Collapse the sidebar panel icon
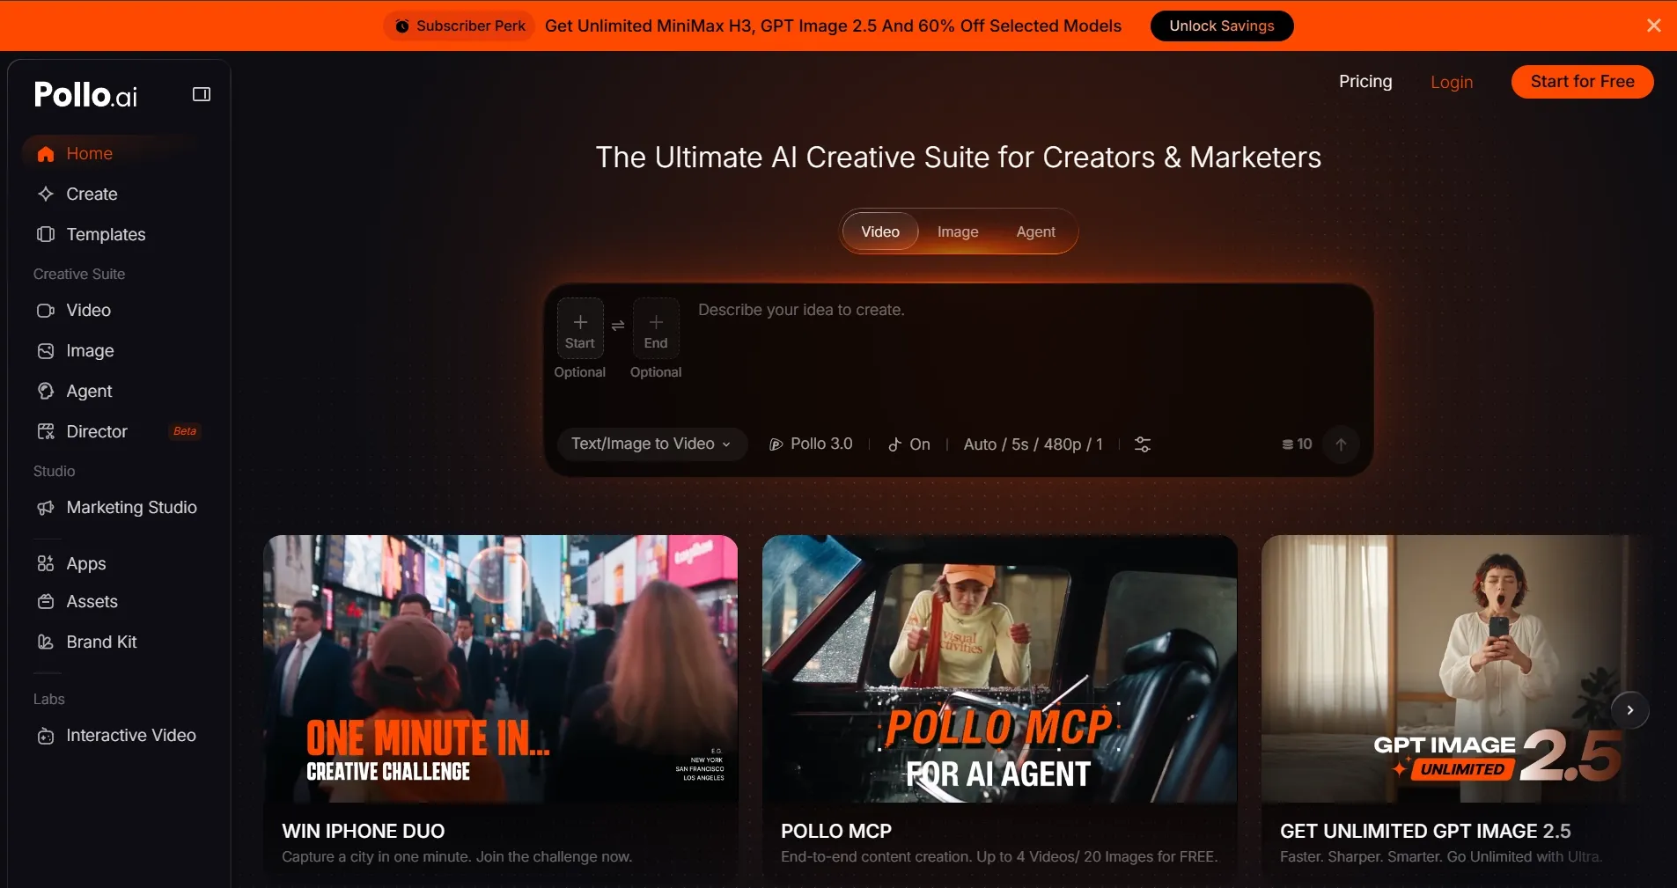The height and width of the screenshot is (888, 1677). 202,94
